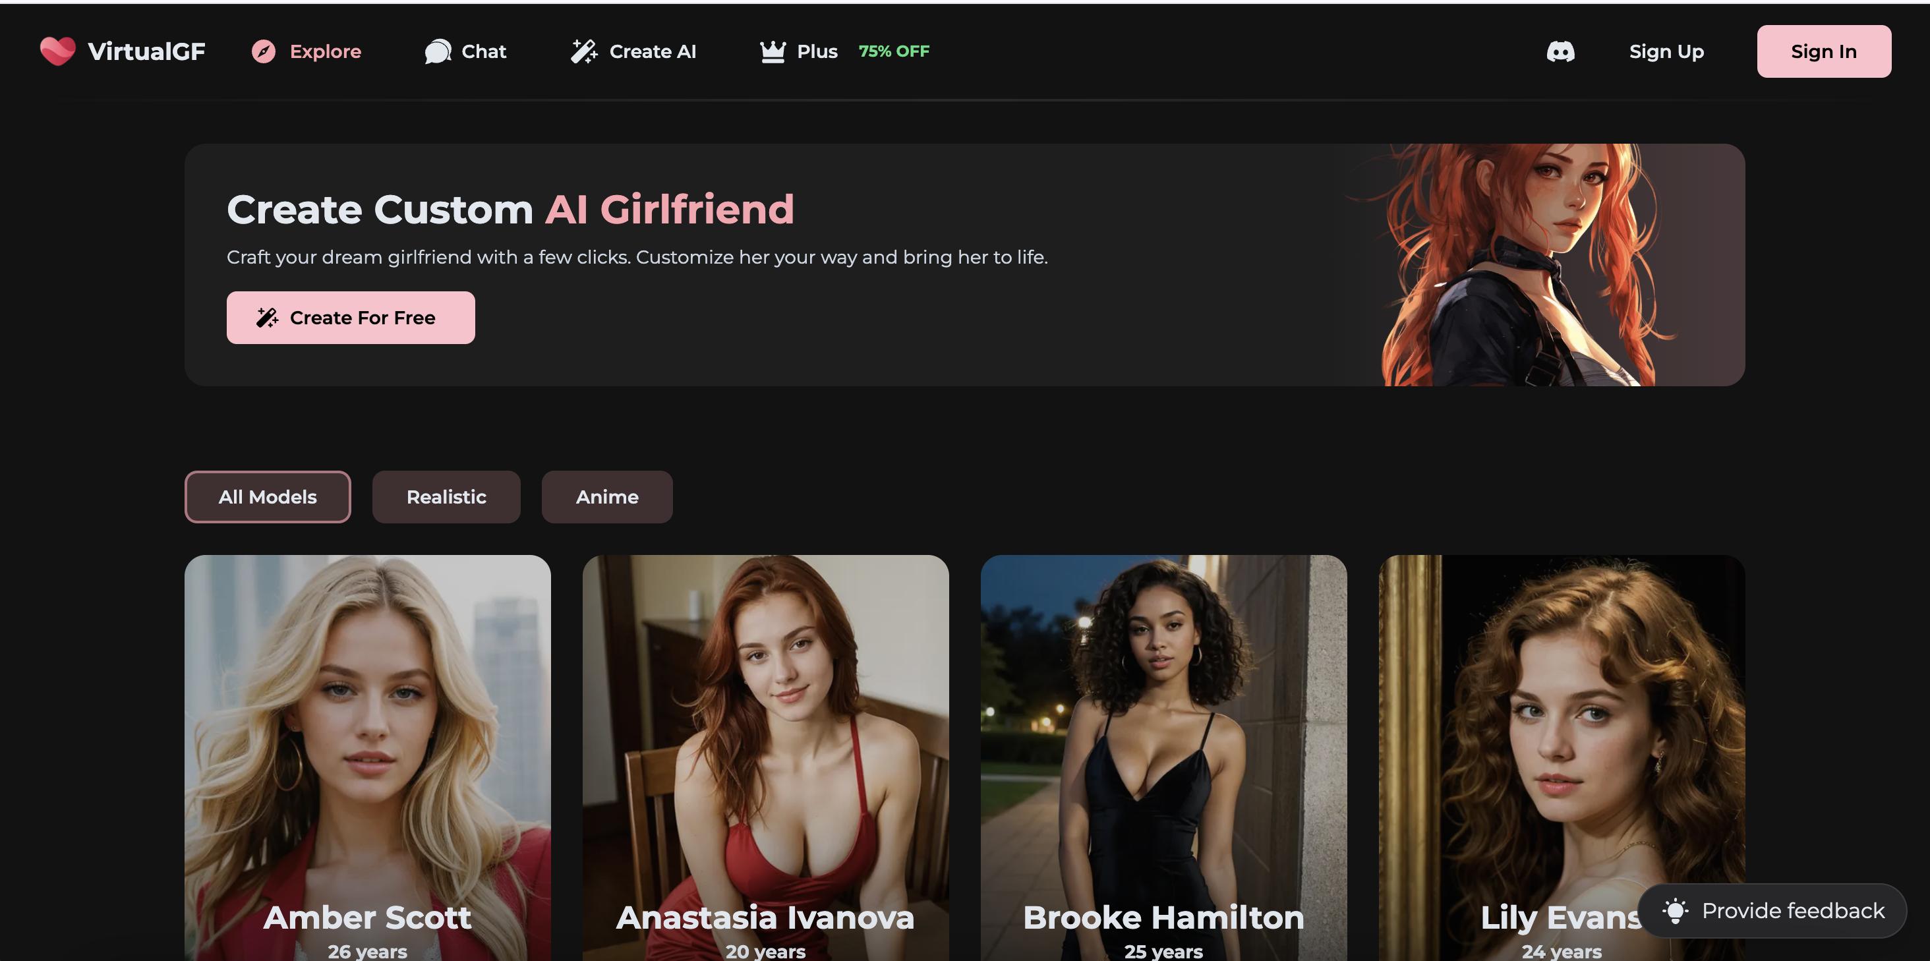Click the Explore compass icon
1930x961 pixels.
pyautogui.click(x=262, y=51)
